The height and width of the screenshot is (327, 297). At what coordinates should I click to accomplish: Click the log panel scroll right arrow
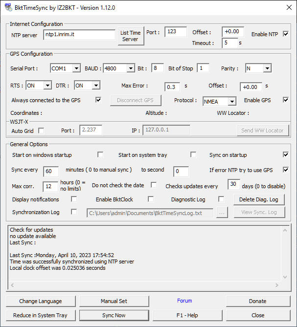[x=277, y=285]
